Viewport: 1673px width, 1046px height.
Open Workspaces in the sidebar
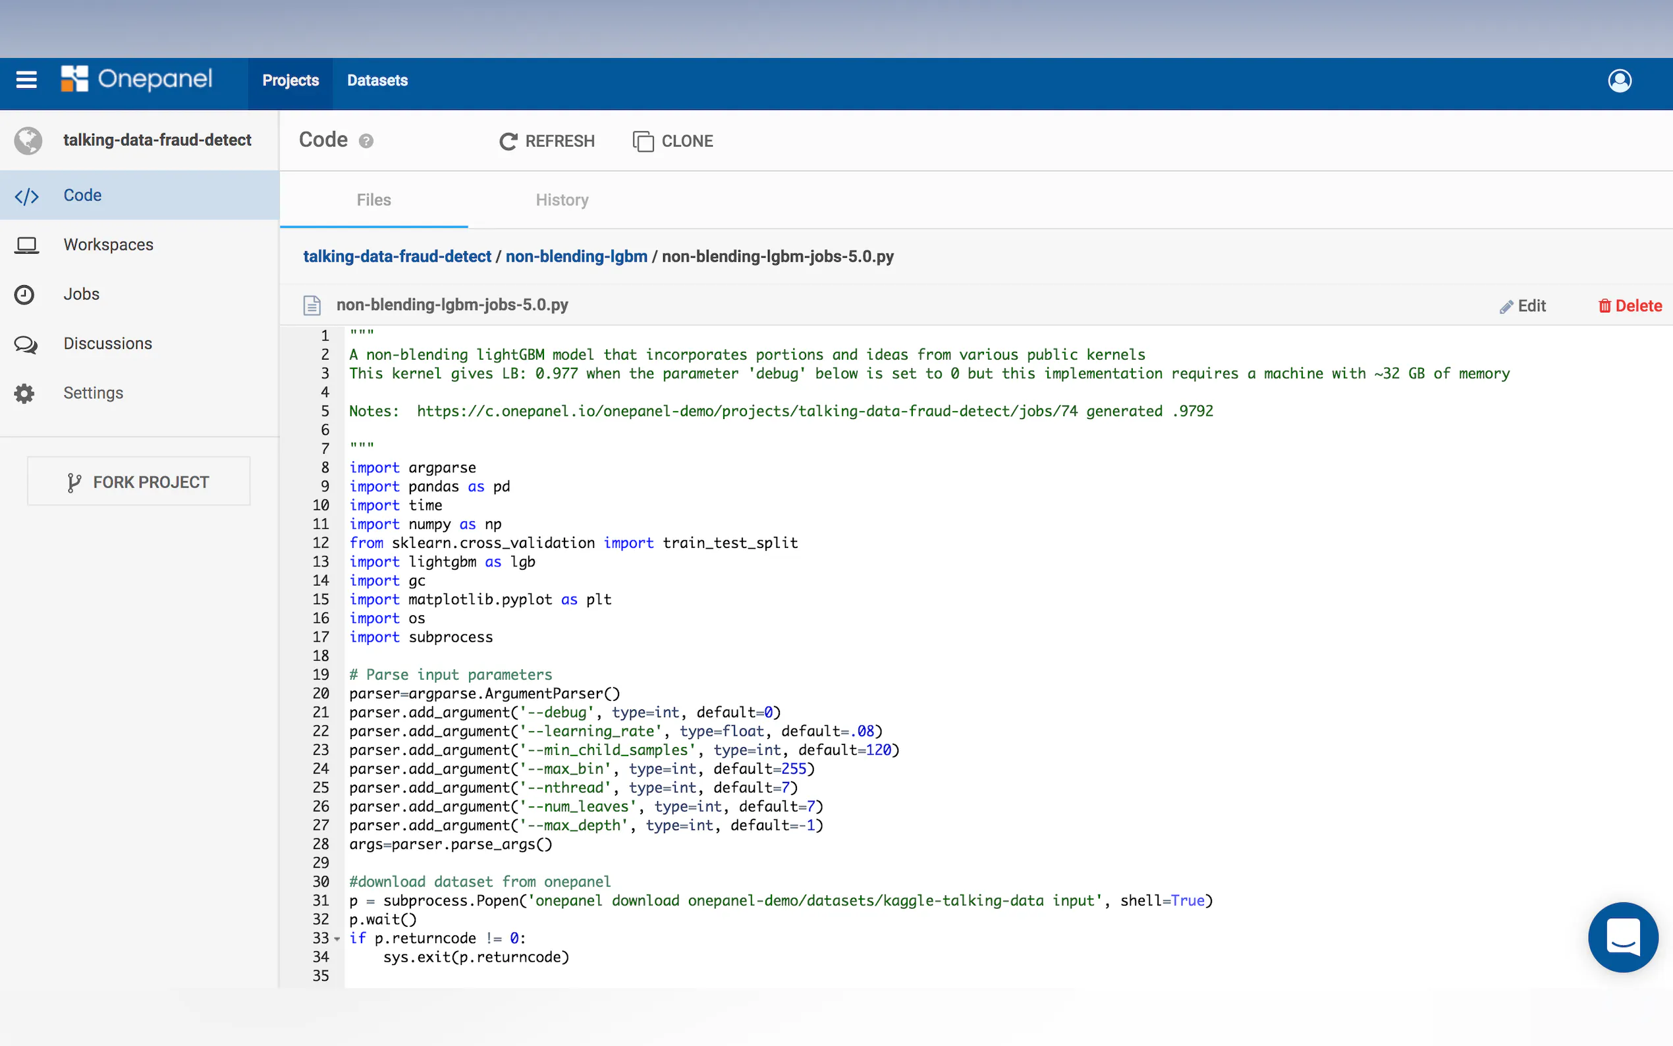click(x=108, y=245)
